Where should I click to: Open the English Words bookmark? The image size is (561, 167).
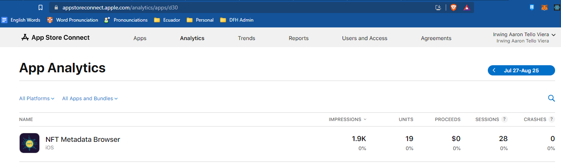21,20
